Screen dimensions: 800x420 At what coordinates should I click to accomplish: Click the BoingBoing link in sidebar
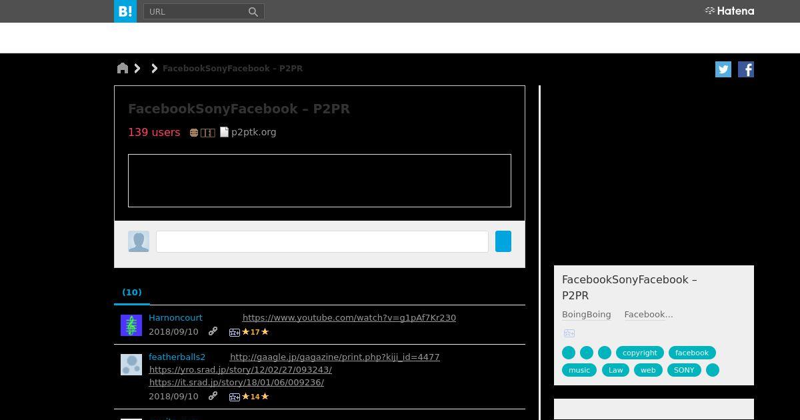click(x=587, y=314)
